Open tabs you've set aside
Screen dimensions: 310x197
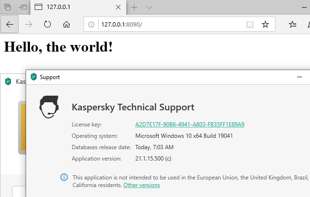coord(7,7)
